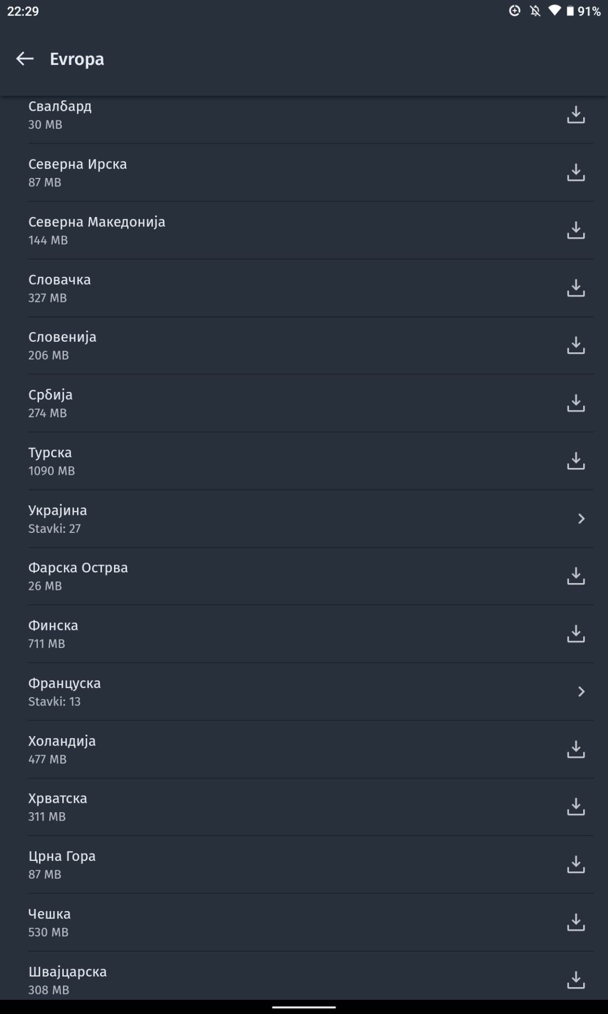The width and height of the screenshot is (608, 1014).
Task: Expand Француска regions with the chevron
Action: 581,692
